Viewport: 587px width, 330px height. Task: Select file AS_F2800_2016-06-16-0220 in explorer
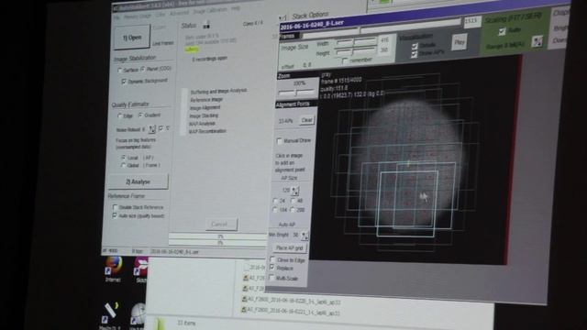(293, 301)
